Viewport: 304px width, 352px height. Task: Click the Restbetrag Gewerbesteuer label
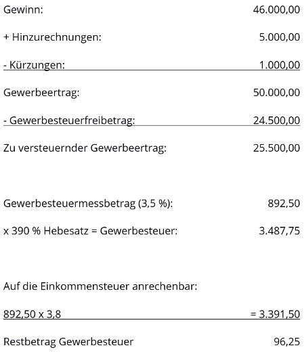68,342
